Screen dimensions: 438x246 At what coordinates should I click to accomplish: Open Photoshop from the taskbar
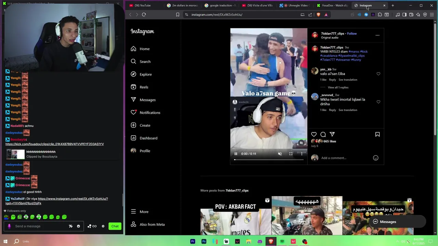tap(204, 242)
